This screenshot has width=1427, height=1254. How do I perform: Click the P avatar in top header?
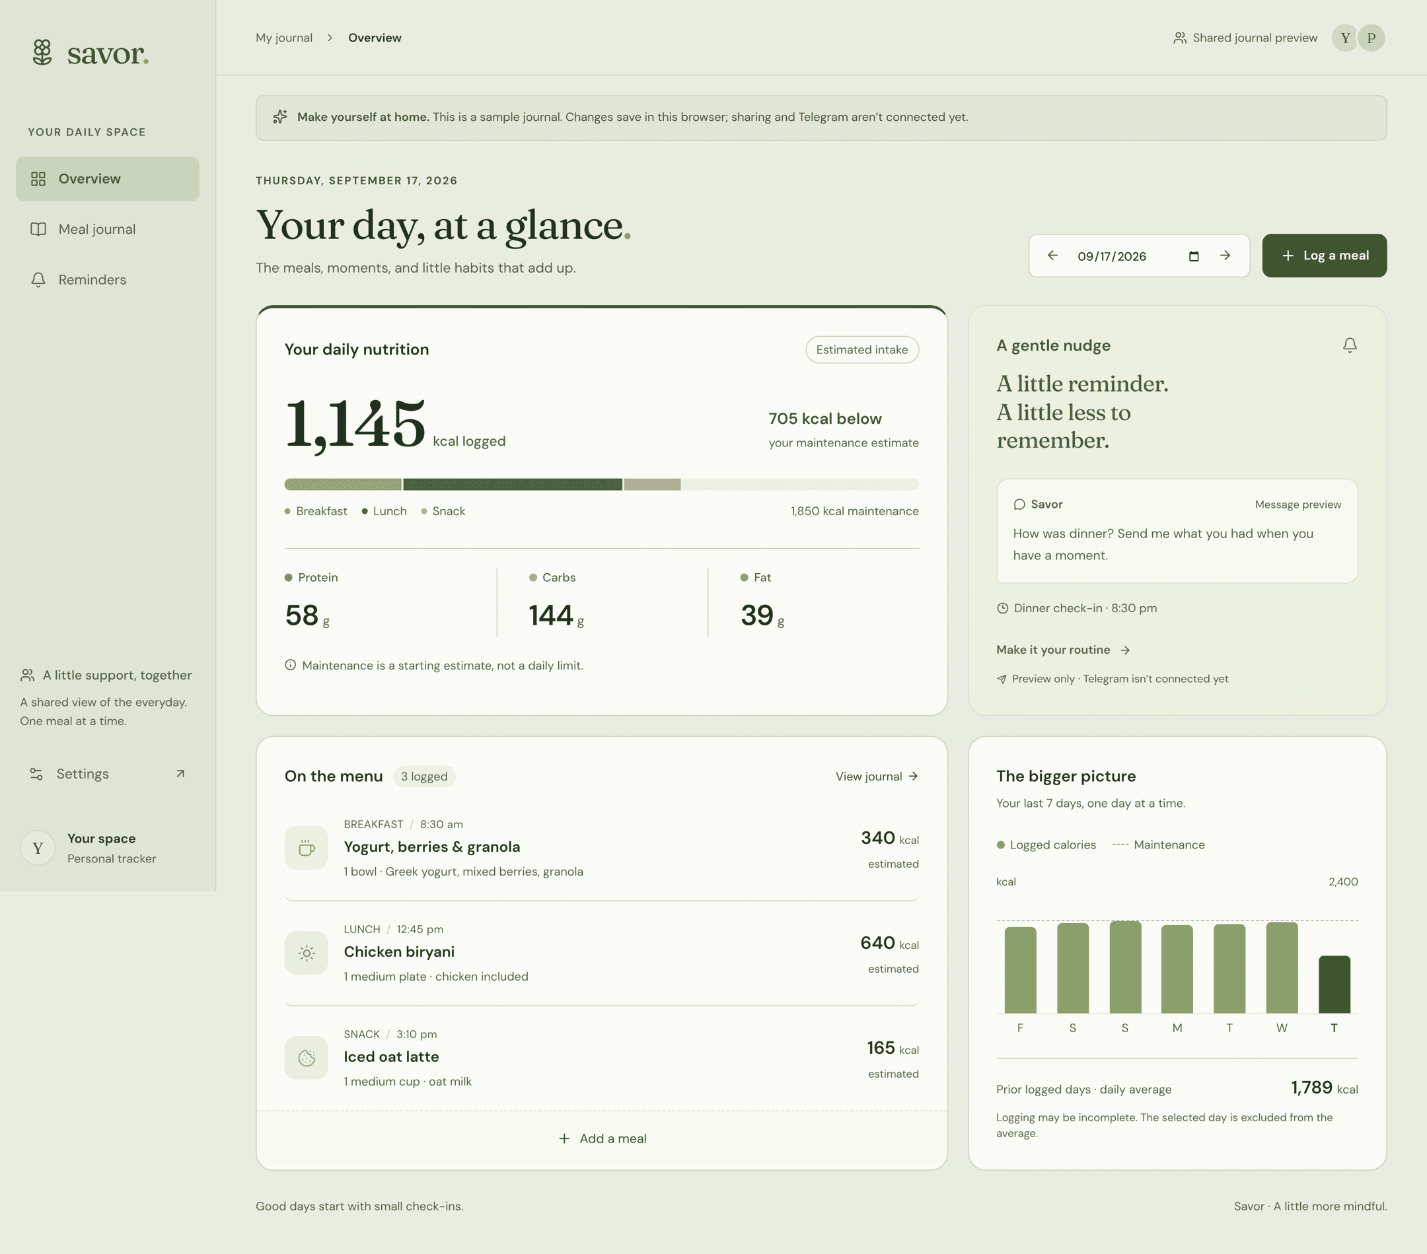pos(1371,38)
